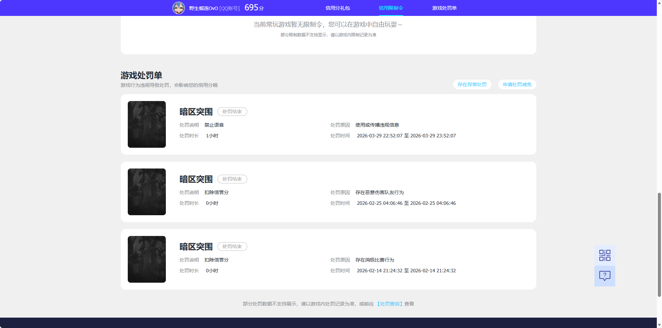The image size is (662, 328).
Task: Go to 游戏处罚单 tab
Action: (444, 8)
